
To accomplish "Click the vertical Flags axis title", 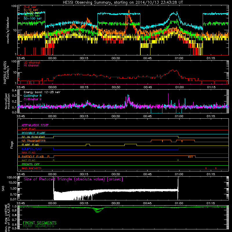I will pyautogui.click(x=12, y=145).
